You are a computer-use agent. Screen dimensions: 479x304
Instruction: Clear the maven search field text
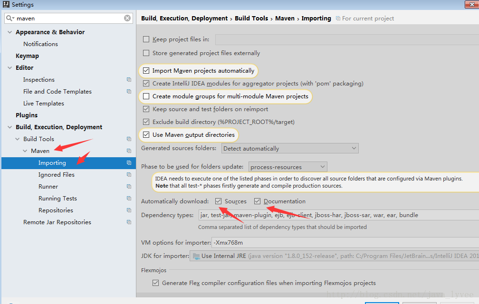127,19
